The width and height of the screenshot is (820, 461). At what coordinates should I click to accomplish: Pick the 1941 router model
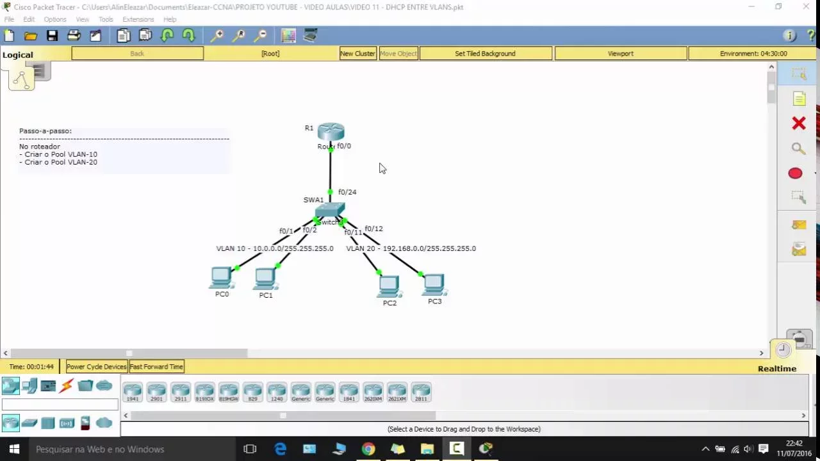coord(133,392)
